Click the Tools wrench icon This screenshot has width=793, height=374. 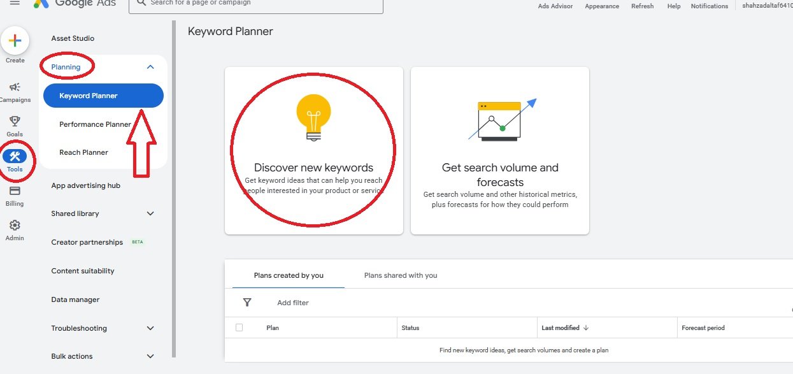15,156
